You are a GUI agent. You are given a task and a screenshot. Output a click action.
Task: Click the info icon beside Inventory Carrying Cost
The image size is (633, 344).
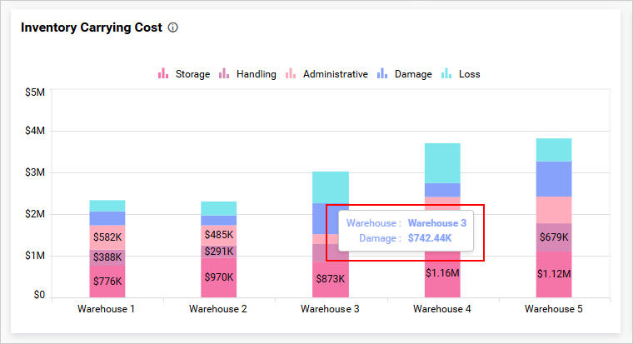tap(173, 27)
